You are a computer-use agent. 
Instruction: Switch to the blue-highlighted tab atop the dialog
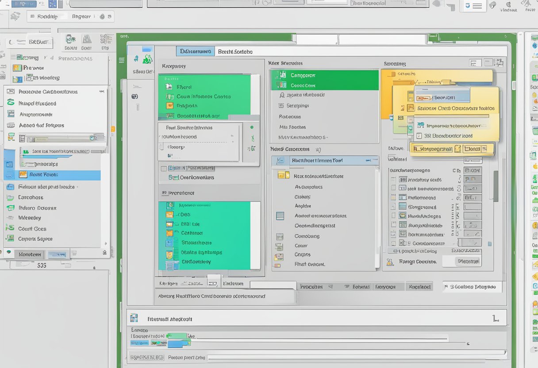(x=195, y=51)
